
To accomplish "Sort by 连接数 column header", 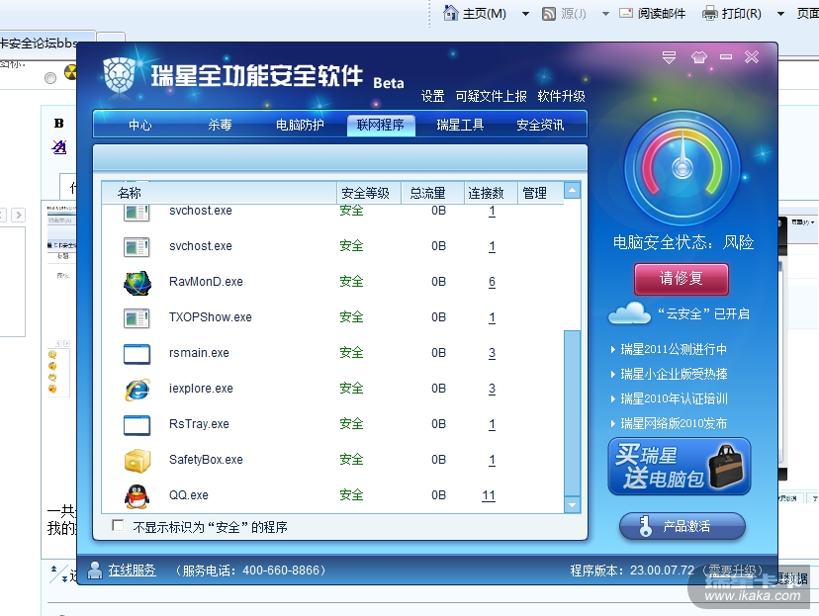I will click(491, 193).
